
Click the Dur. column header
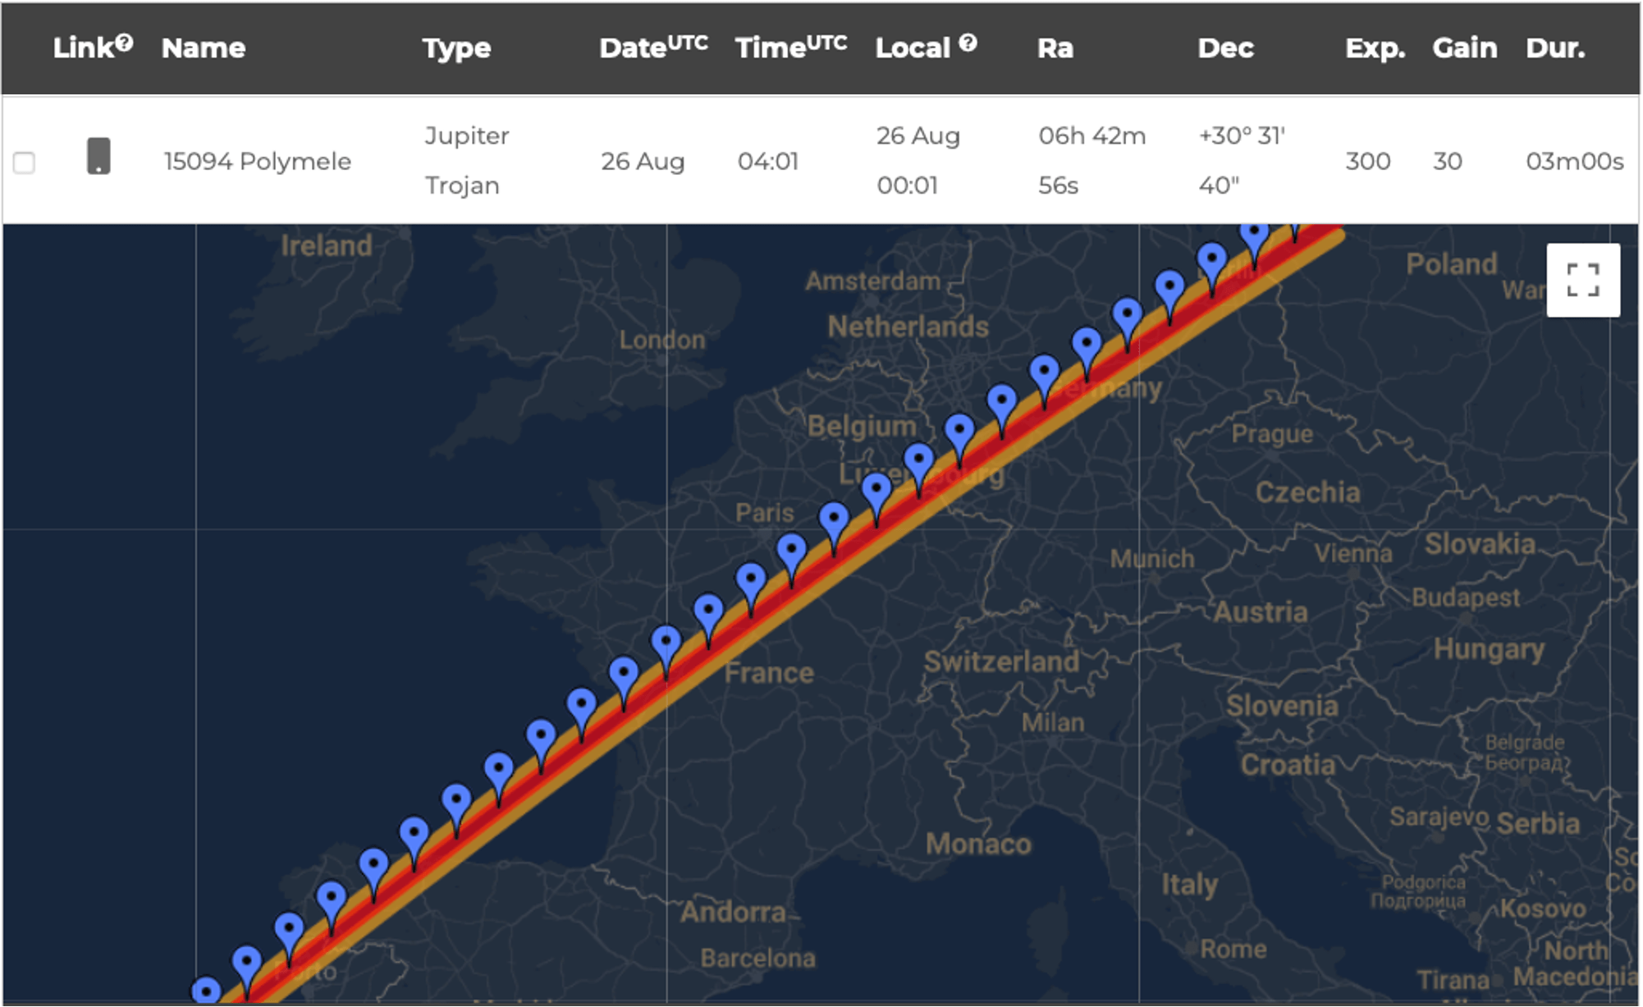pyautogui.click(x=1554, y=48)
